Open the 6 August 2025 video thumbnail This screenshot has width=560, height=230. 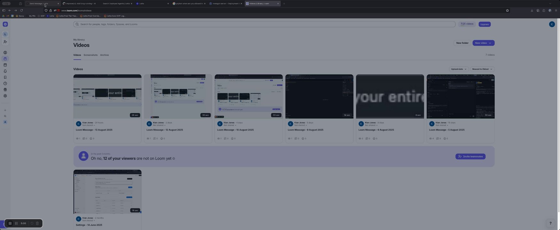[x=390, y=96]
